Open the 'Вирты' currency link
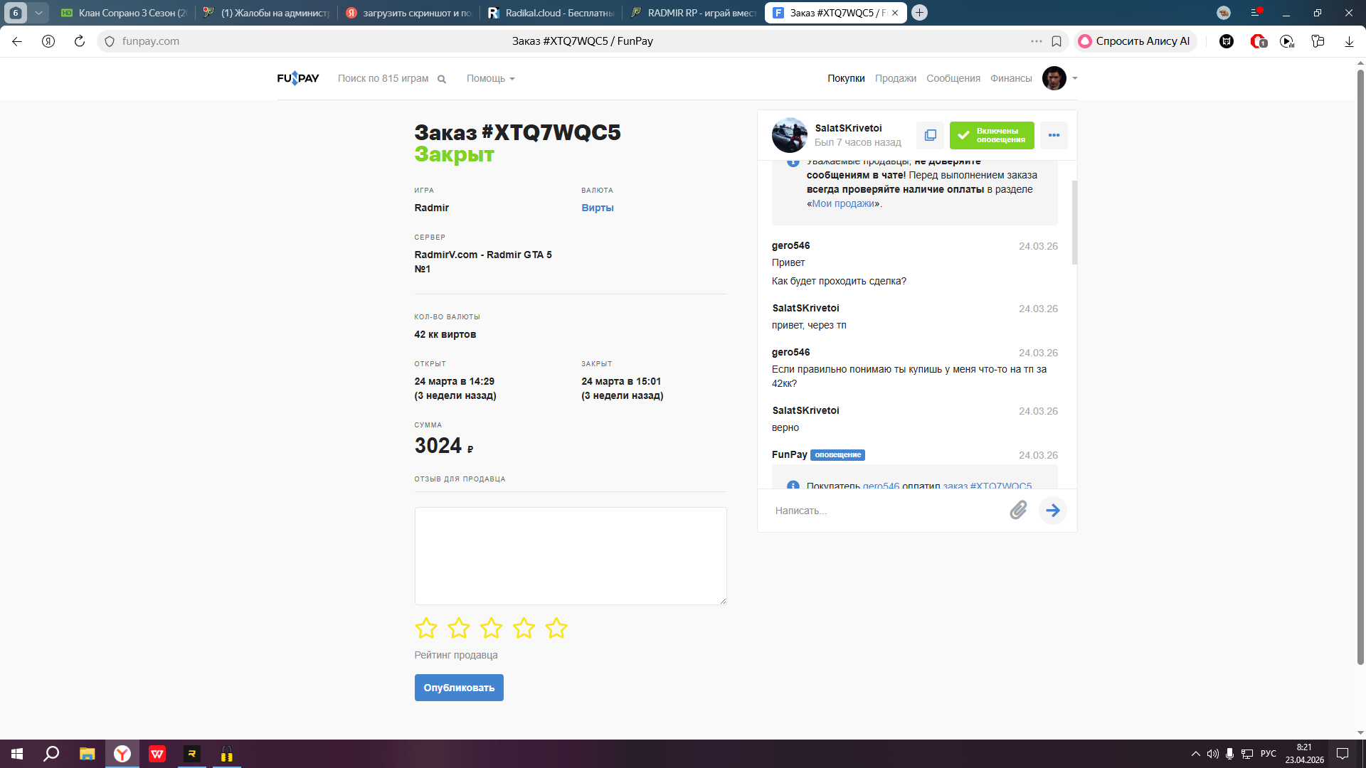Screen dimensions: 1366x768 tap(597, 208)
